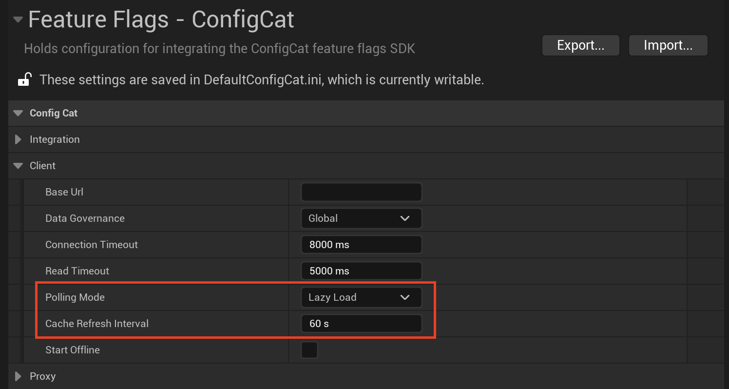729x389 pixels.
Task: Click the Export button
Action: coord(580,45)
